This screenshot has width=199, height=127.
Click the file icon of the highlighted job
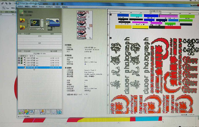[25, 67]
